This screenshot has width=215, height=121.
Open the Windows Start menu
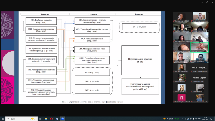(x=3, y=119)
